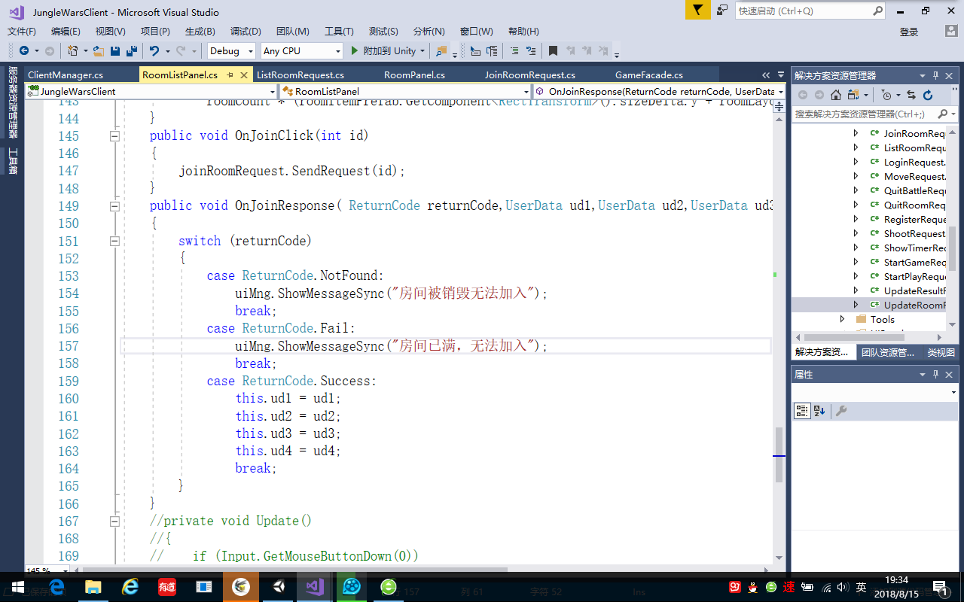
Task: Collapse OnJoinClick method outline box
Action: [114, 136]
